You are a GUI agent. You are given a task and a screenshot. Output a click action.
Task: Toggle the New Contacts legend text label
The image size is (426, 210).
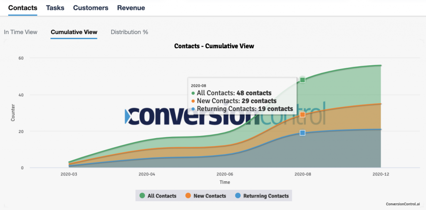click(x=210, y=196)
